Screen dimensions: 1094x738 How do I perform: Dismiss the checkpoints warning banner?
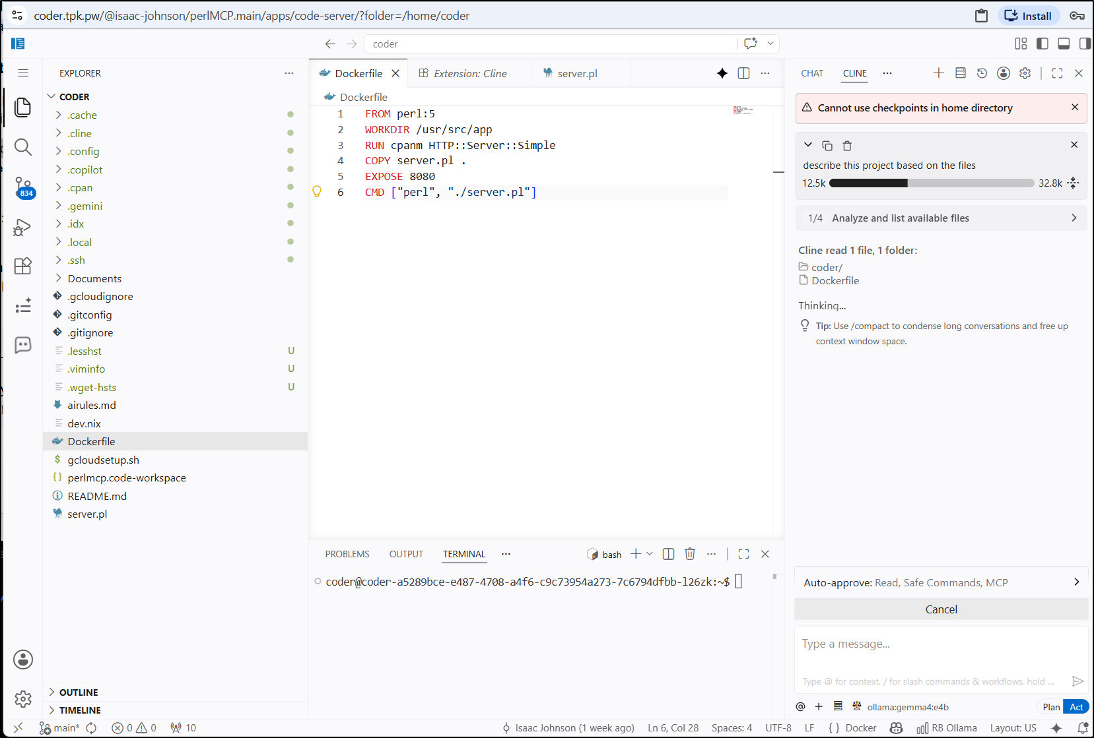1075,107
